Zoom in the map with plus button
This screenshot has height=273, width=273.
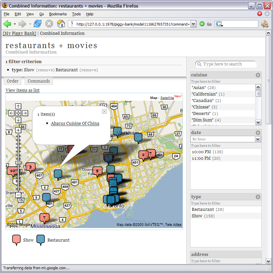coord(18,130)
